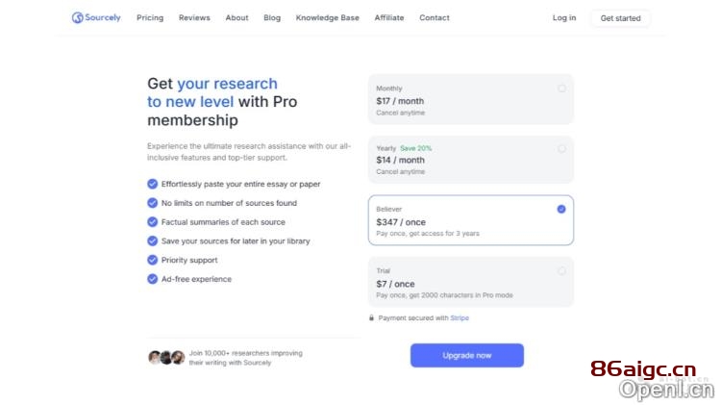Select the Monthly $17 plan radio button
The image size is (721, 405).
pyautogui.click(x=561, y=89)
